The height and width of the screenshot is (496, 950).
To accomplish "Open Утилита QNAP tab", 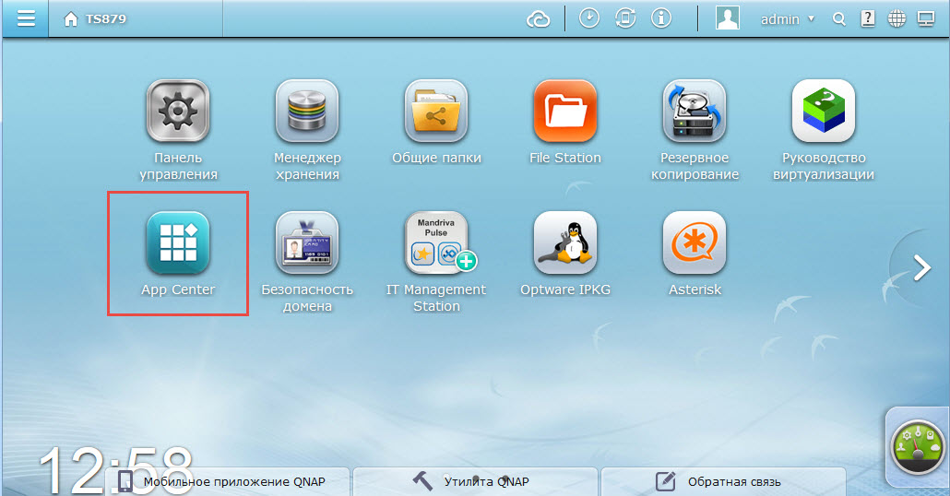I will tap(475, 481).
